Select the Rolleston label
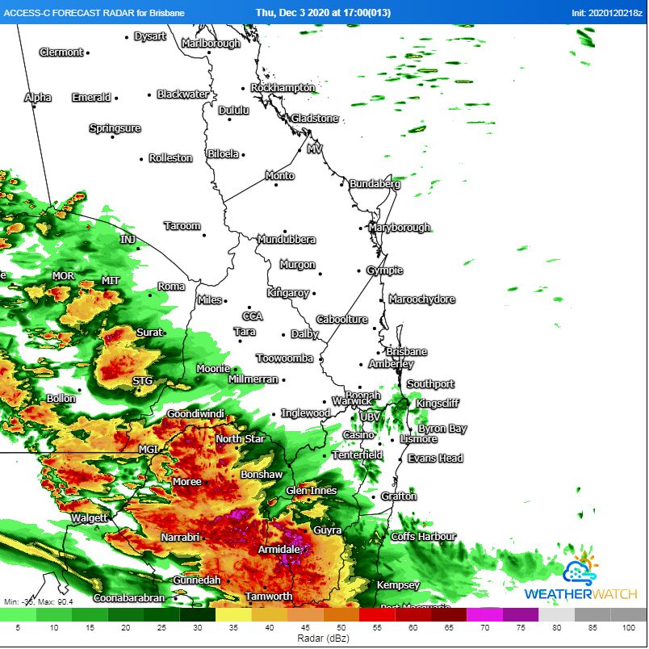 [x=170, y=157]
